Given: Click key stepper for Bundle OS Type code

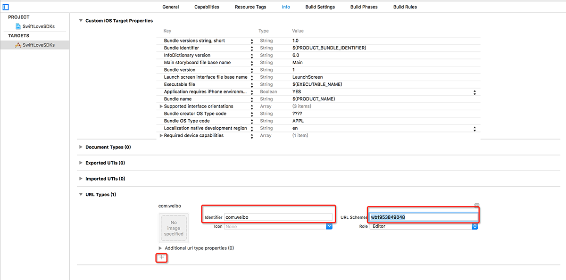Looking at the screenshot, I should point(252,121).
